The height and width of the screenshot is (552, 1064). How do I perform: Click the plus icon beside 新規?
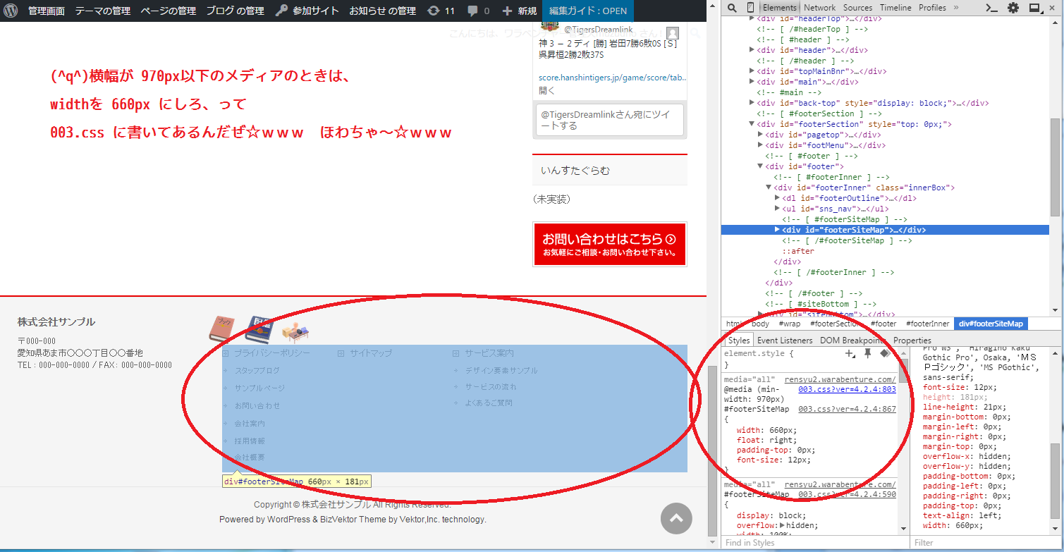507,11
